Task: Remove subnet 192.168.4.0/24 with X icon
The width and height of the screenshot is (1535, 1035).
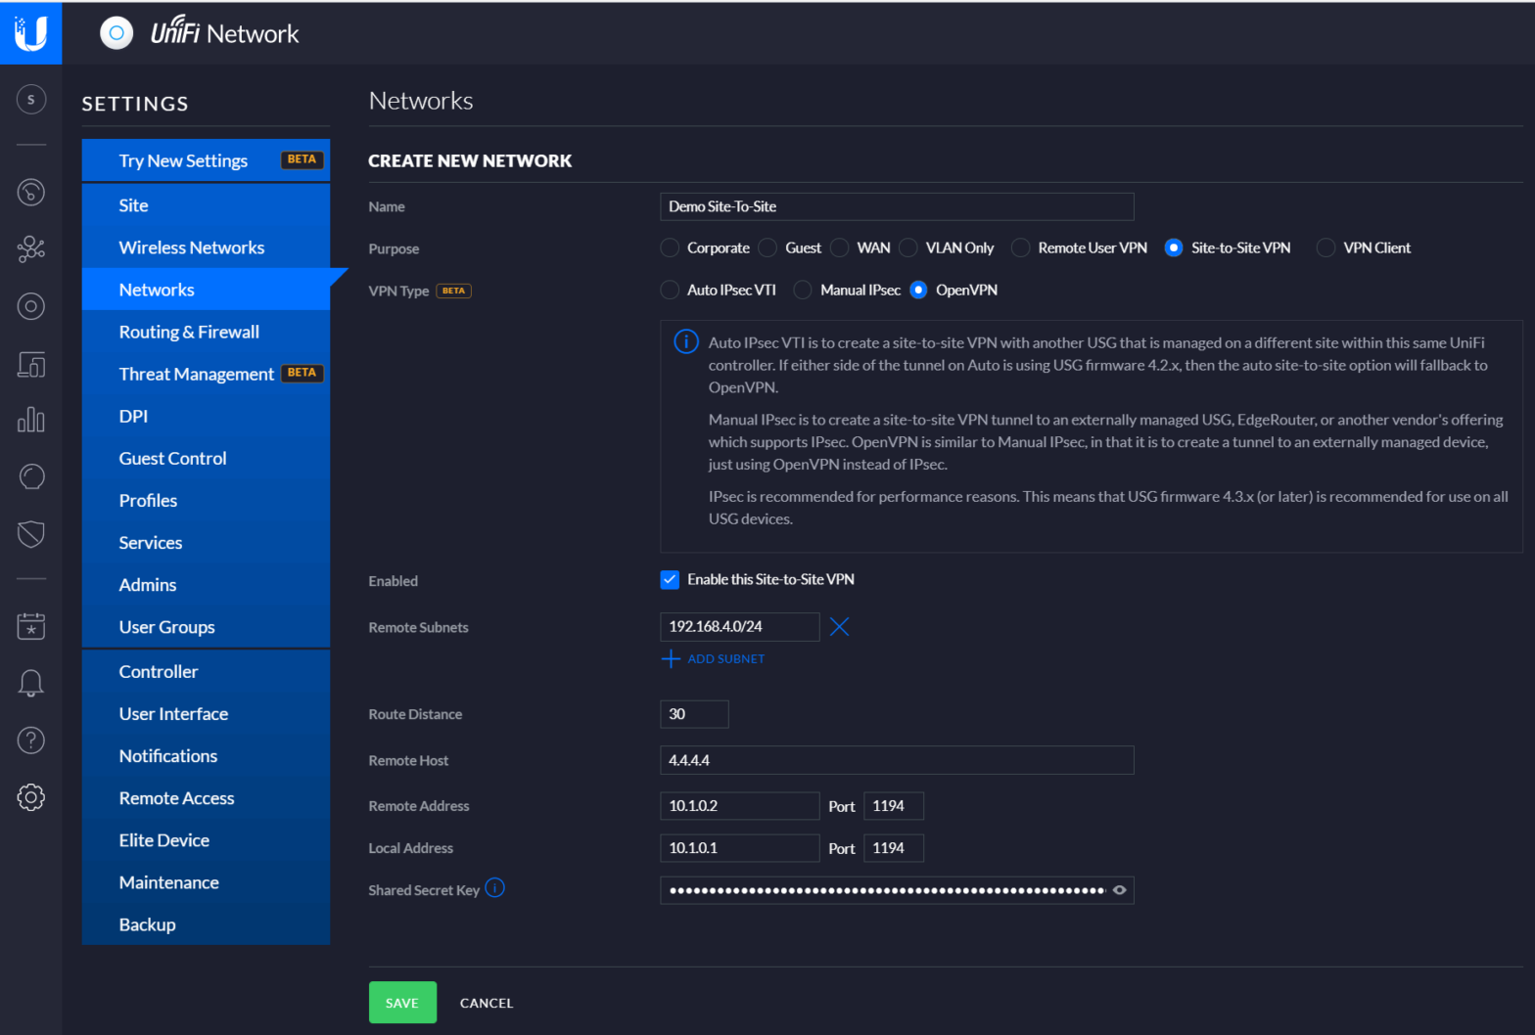Action: [x=839, y=626]
